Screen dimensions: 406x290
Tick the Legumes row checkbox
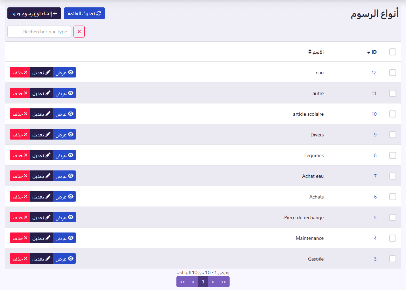coord(393,155)
